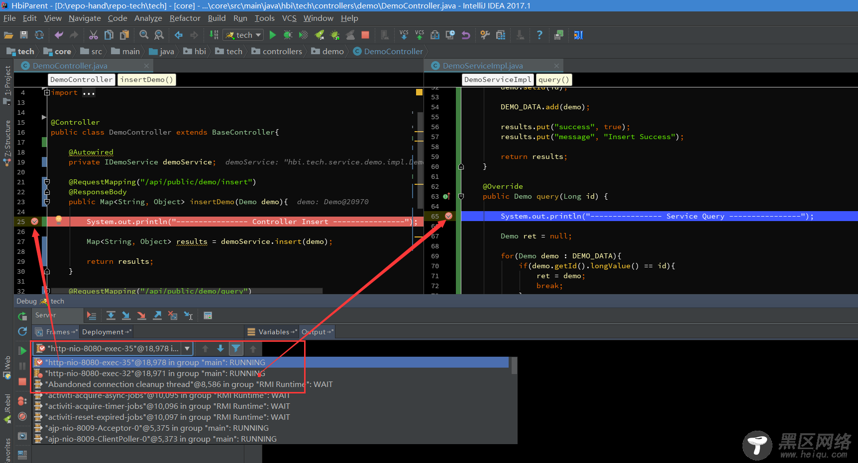Click the Cut scissors icon
This screenshot has height=463, width=858.
[x=93, y=35]
